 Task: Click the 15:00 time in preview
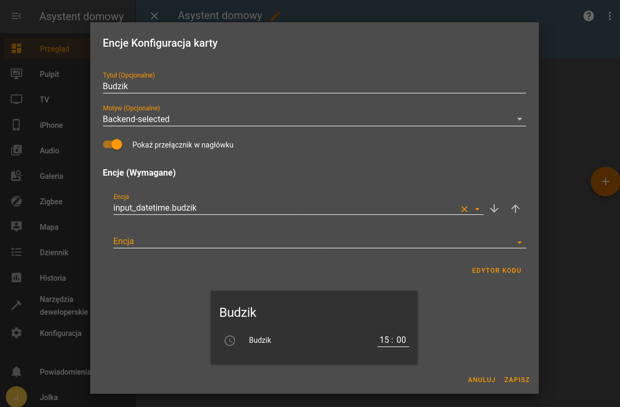(x=393, y=340)
